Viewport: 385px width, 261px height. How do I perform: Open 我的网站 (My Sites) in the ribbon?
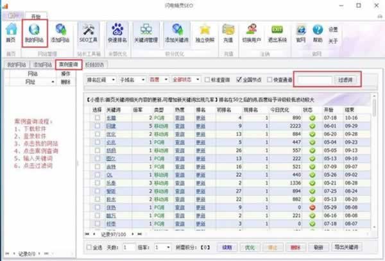coord(35,33)
